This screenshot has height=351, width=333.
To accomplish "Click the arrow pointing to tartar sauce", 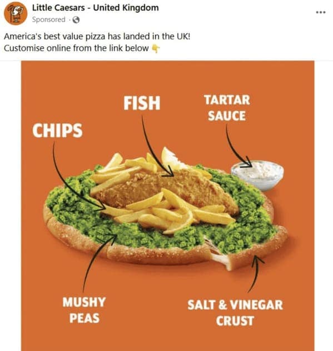I will pyautogui.click(x=238, y=147).
